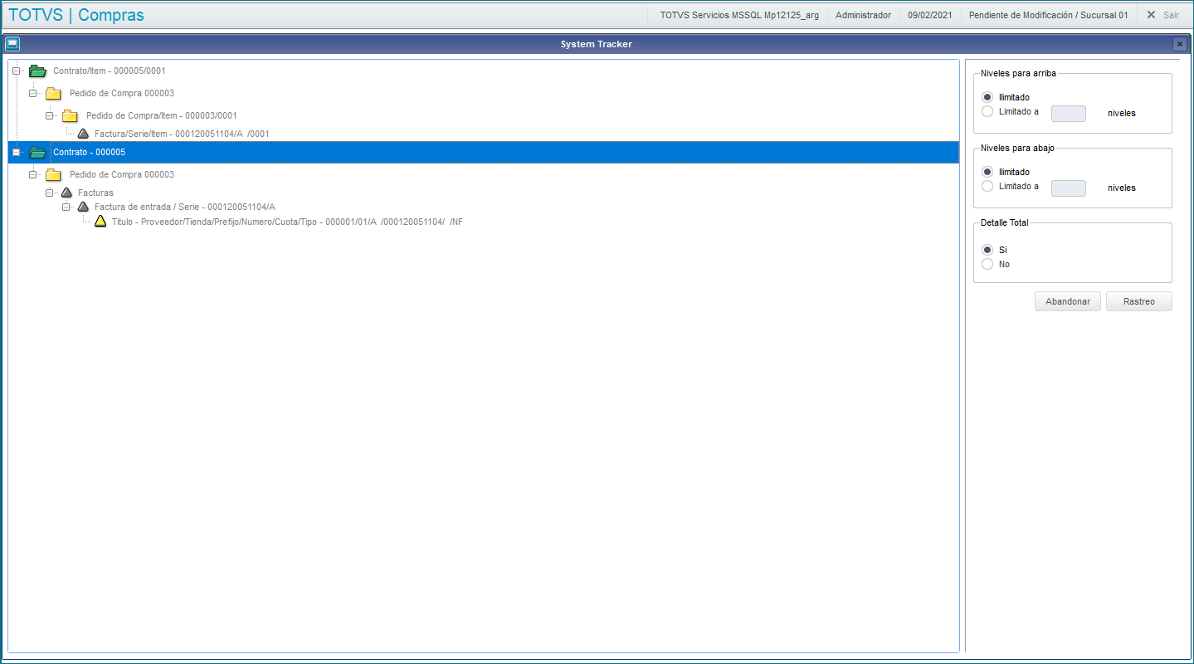The height and width of the screenshot is (664, 1194).
Task: Click the yellow warning triangle of the Titulo row
Action: click(x=100, y=222)
